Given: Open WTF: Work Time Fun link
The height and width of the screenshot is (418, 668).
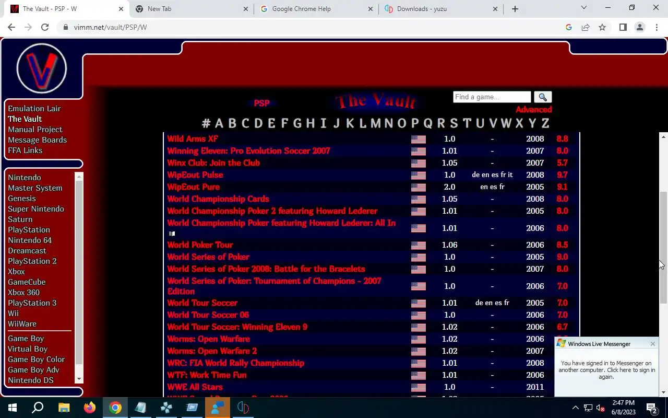Looking at the screenshot, I should [x=207, y=375].
